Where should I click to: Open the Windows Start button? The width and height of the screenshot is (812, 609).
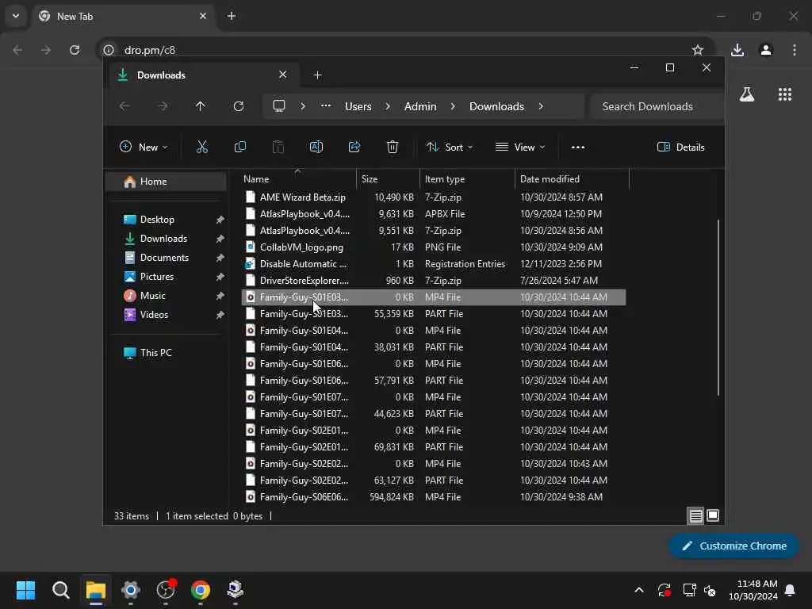25,590
